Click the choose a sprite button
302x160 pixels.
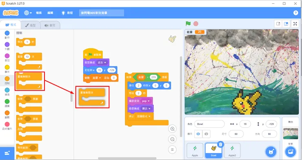click(271, 152)
